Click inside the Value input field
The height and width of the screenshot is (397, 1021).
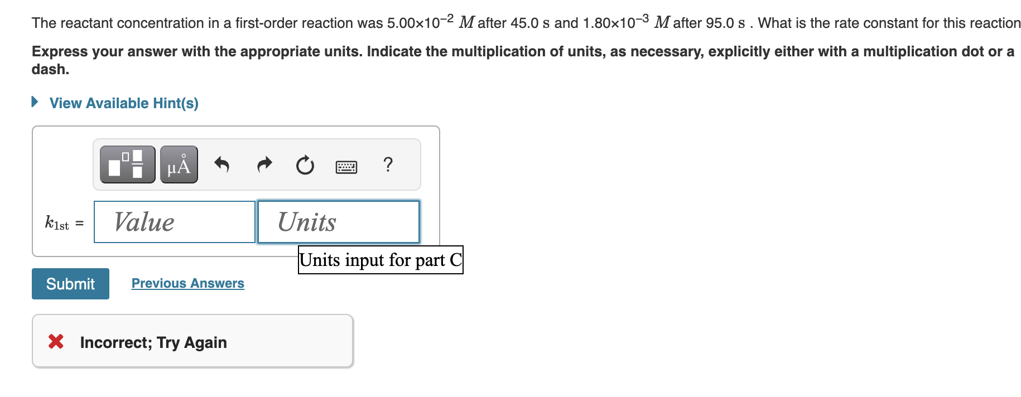pyautogui.click(x=174, y=222)
